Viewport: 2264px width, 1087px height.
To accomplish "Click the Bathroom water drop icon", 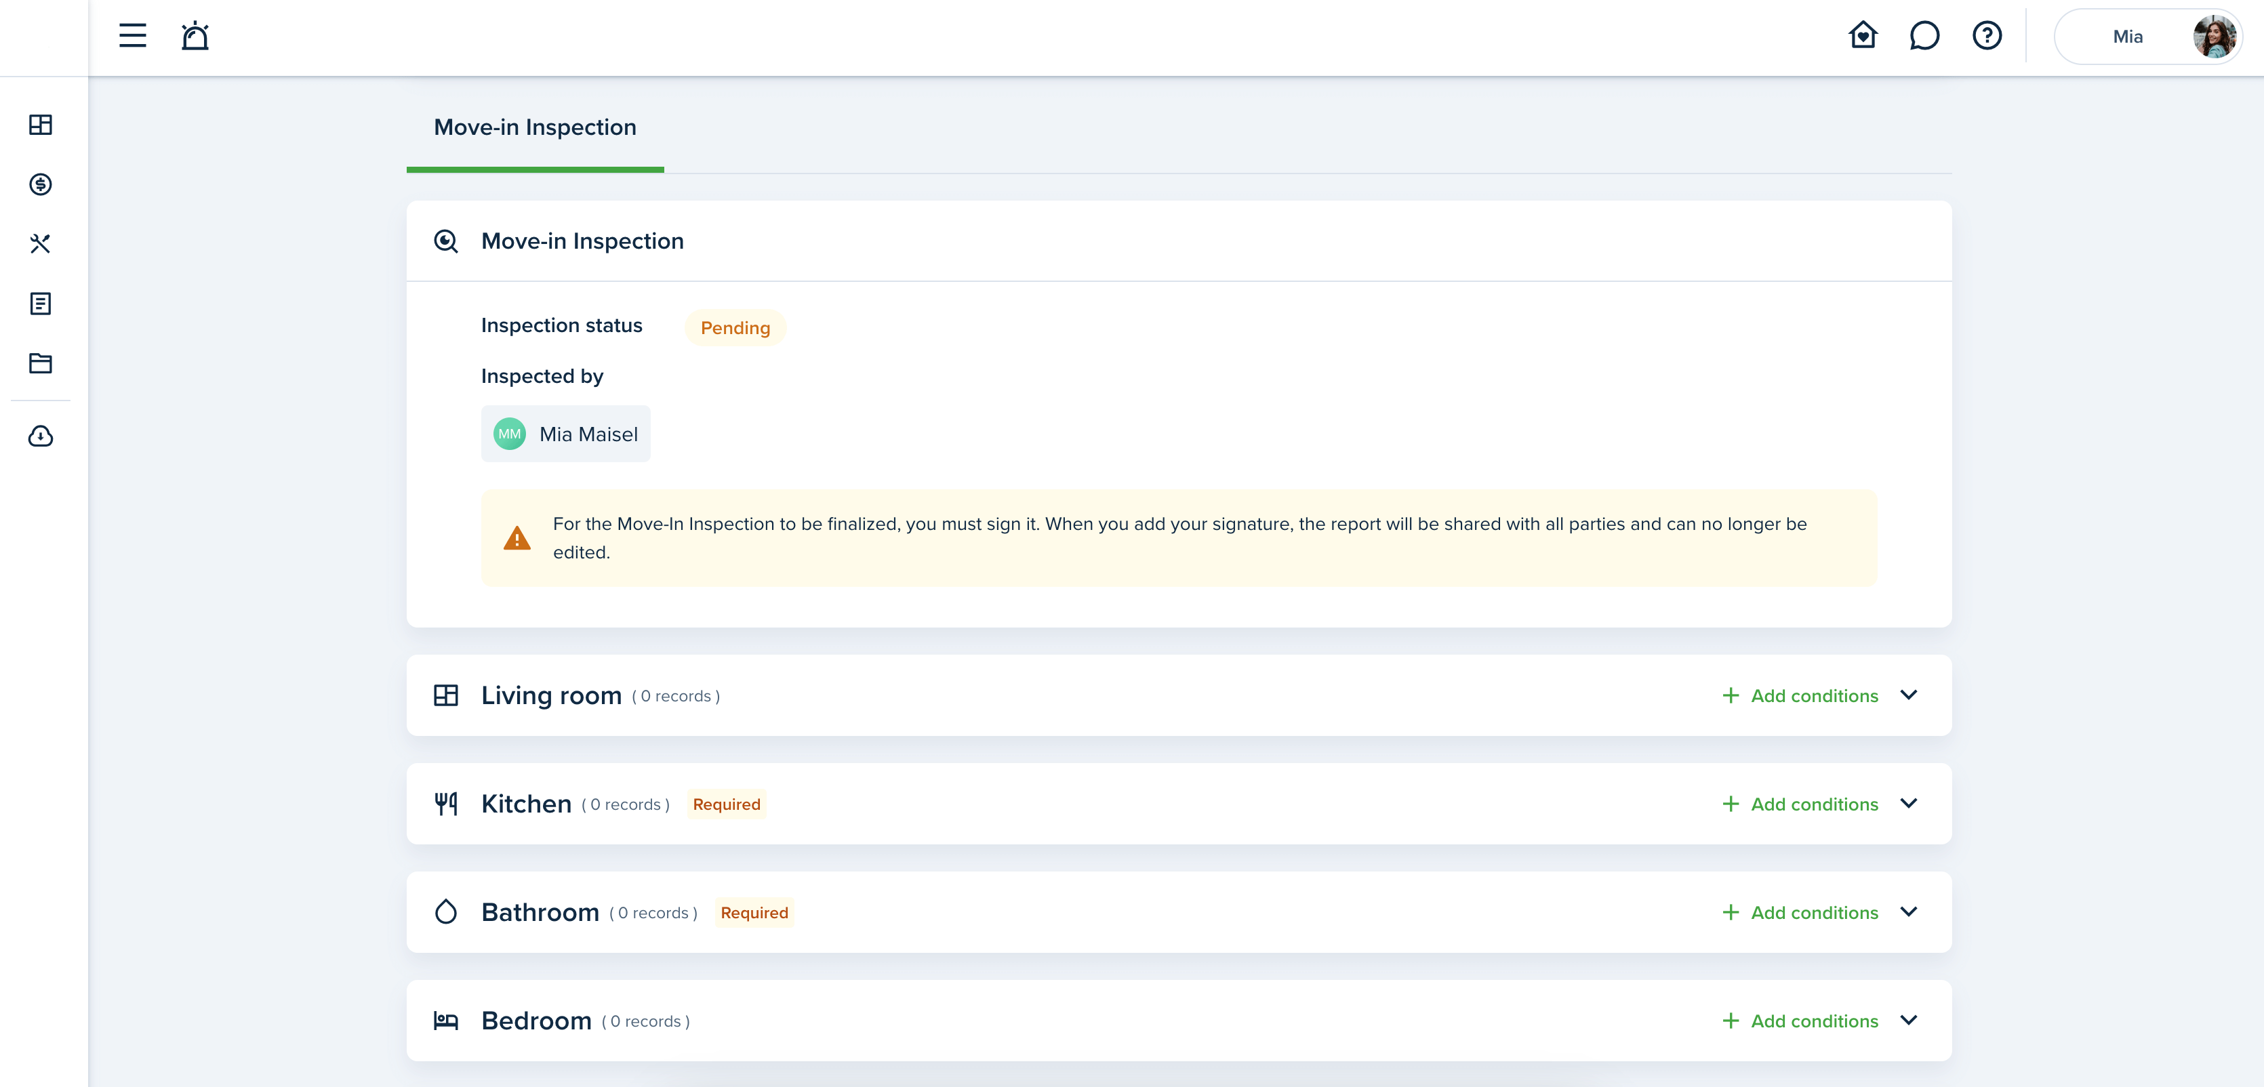I will [447, 912].
